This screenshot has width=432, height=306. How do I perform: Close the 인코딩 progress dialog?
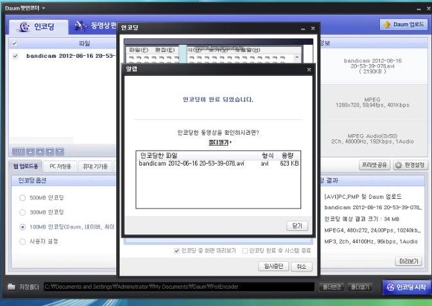coord(313,28)
